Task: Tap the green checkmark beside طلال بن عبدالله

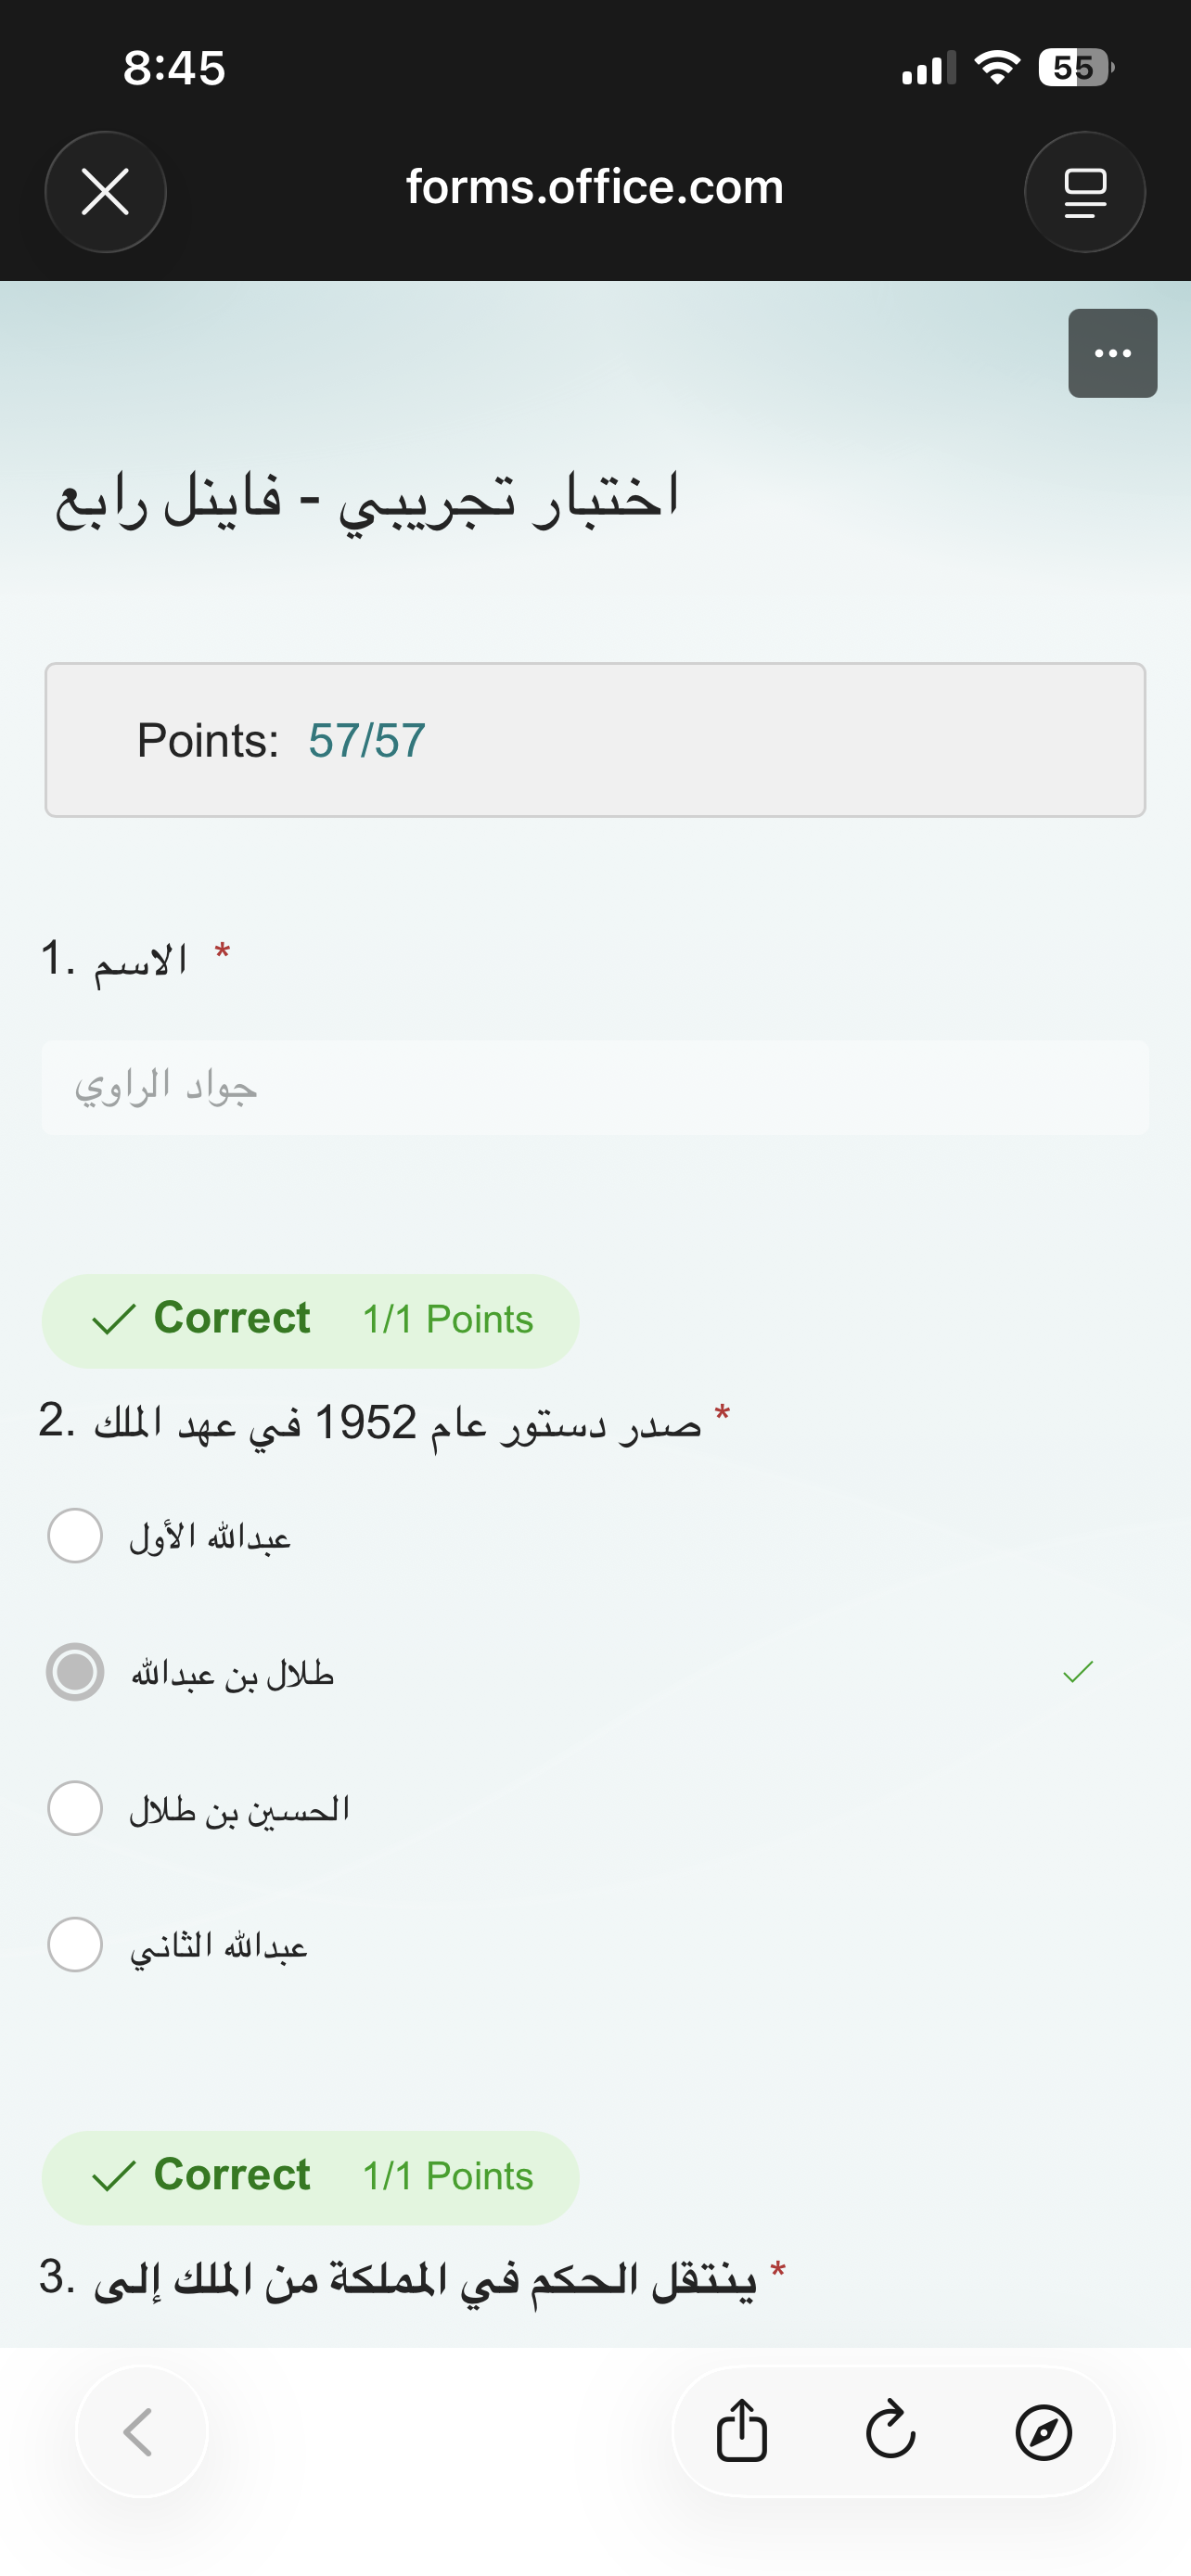Action: 1078,1672
